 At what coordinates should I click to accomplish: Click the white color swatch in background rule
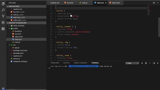(71, 16)
